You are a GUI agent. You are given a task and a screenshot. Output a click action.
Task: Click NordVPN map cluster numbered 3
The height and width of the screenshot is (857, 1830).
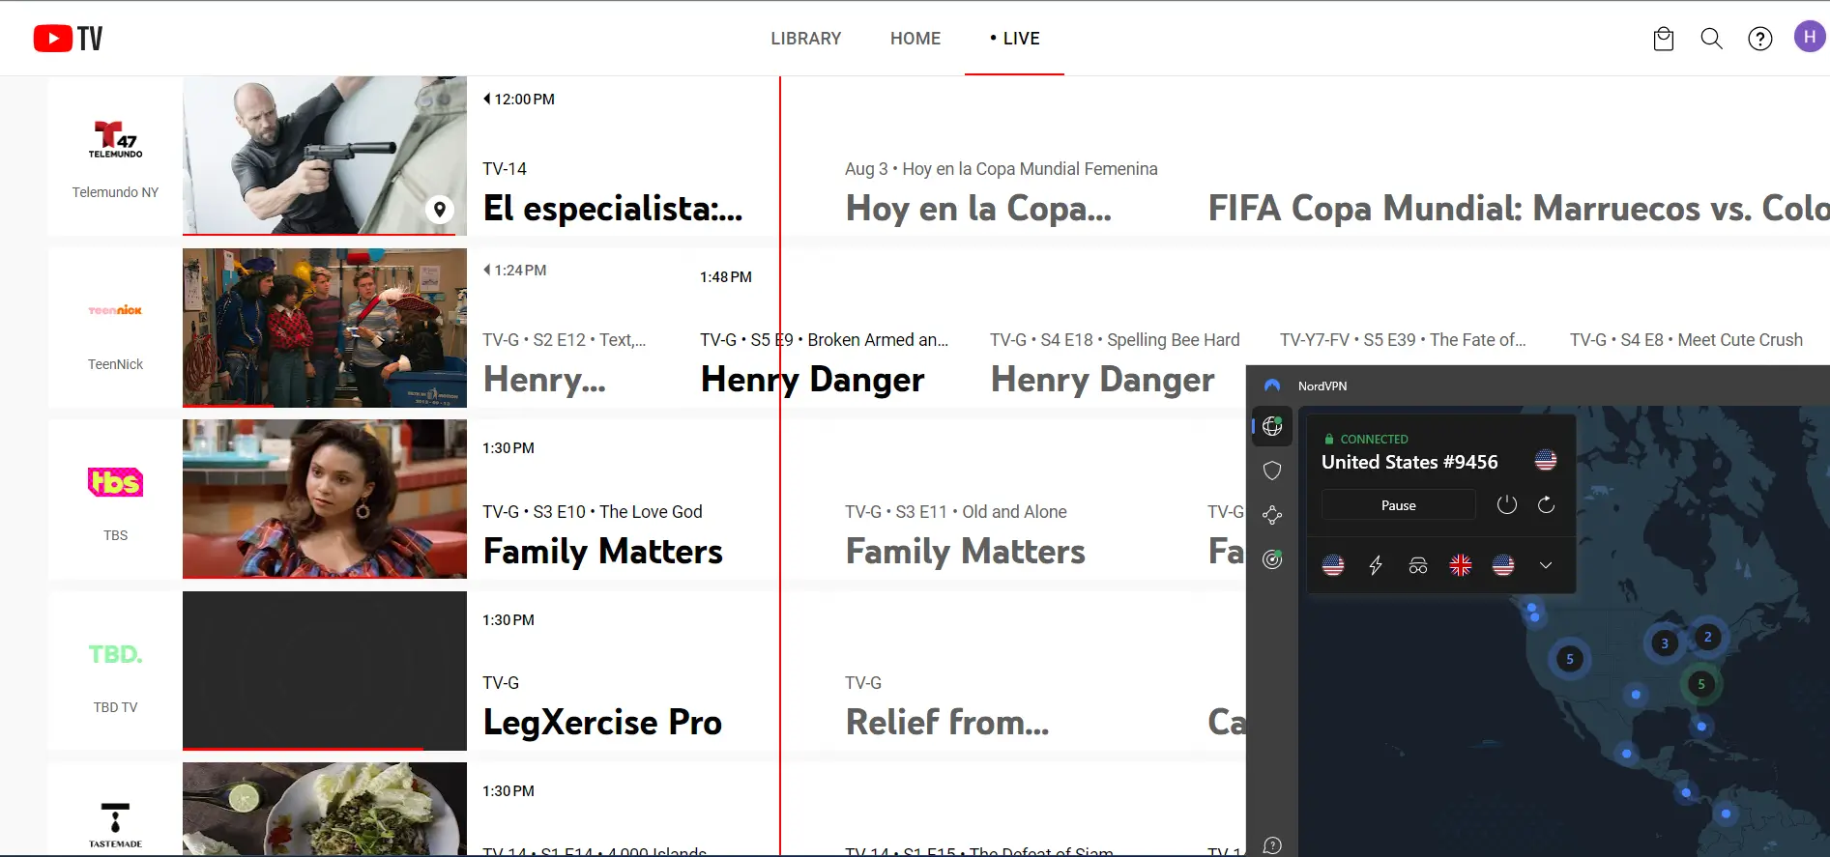pyautogui.click(x=1664, y=643)
